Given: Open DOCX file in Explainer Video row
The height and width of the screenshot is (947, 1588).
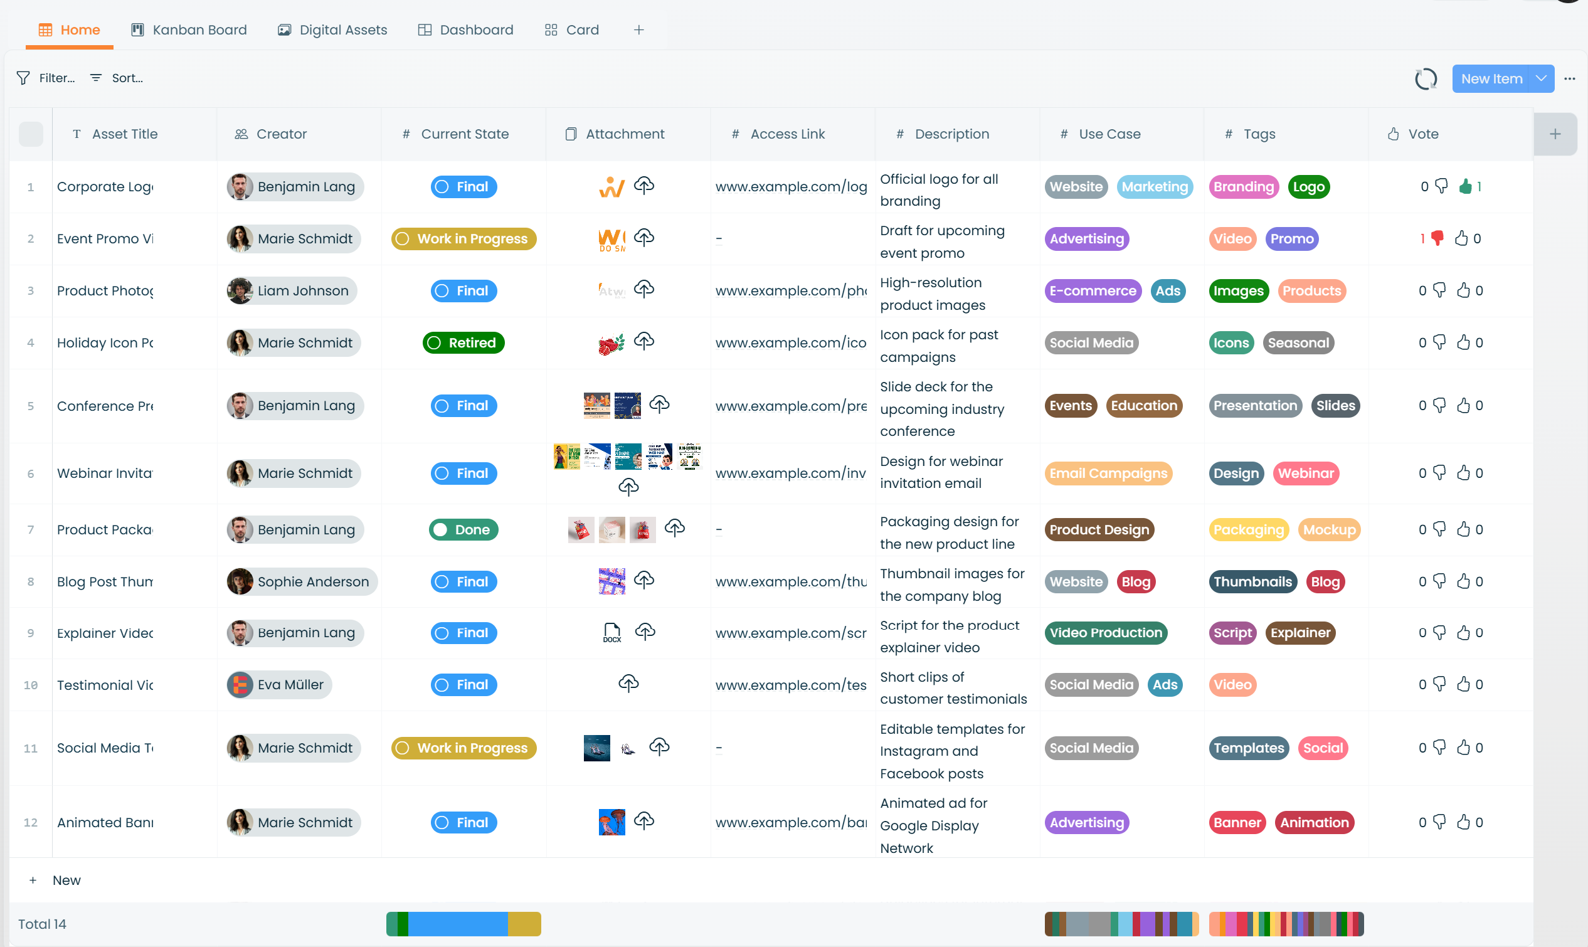Looking at the screenshot, I should pyautogui.click(x=612, y=632).
